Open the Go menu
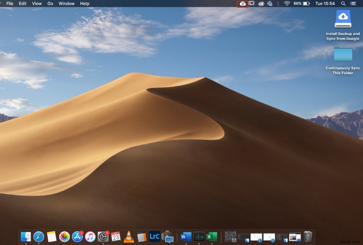 pos(50,4)
